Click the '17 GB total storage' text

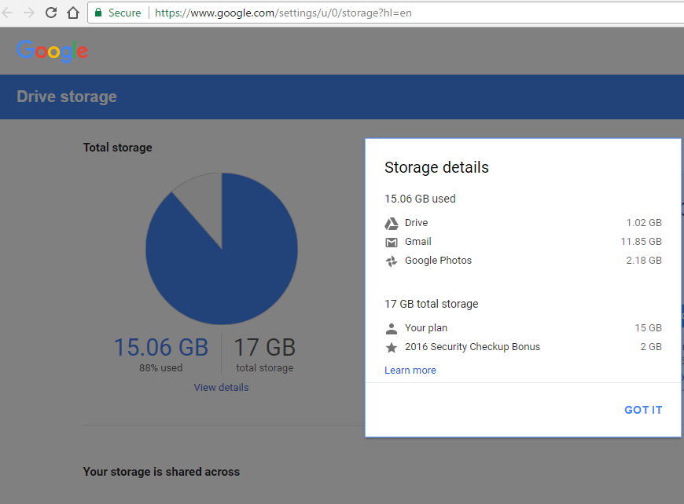(x=432, y=304)
